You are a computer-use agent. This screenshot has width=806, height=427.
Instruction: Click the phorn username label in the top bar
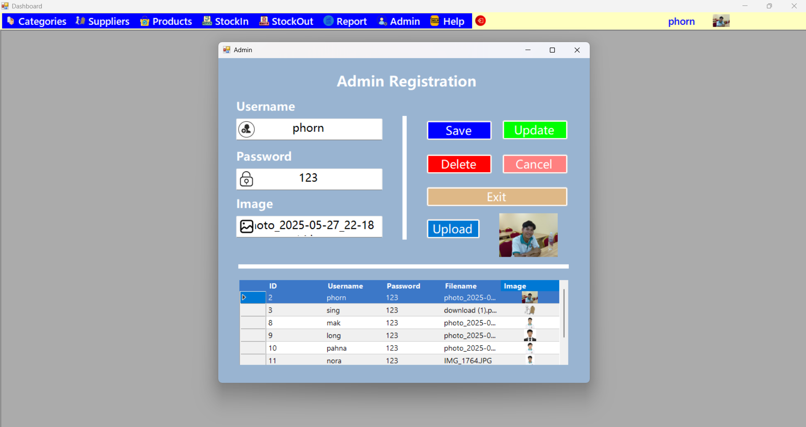click(x=681, y=21)
